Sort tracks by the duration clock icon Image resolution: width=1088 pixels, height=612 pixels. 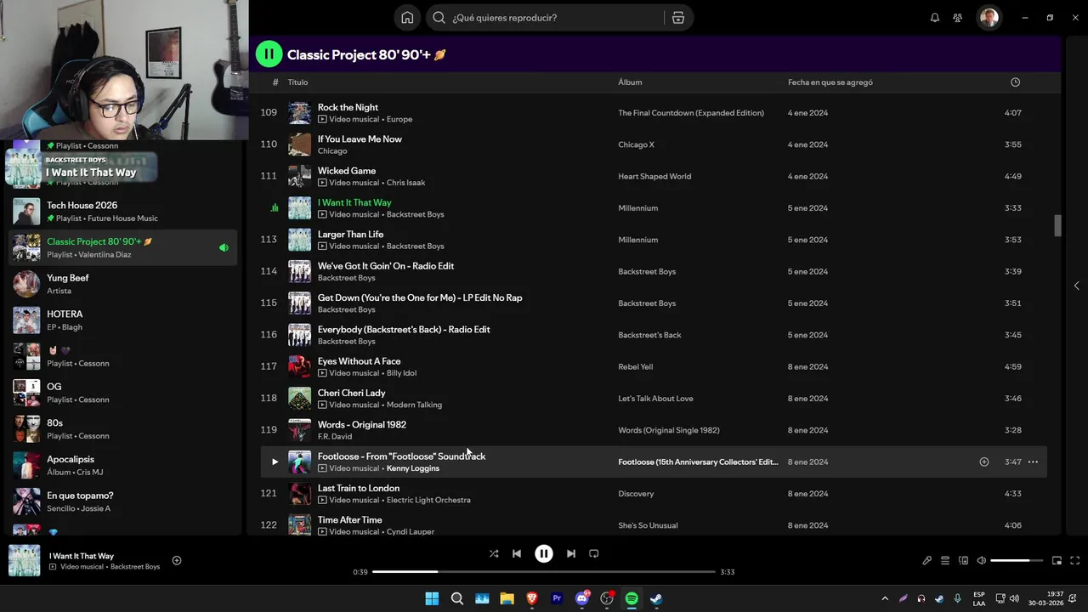(1015, 82)
